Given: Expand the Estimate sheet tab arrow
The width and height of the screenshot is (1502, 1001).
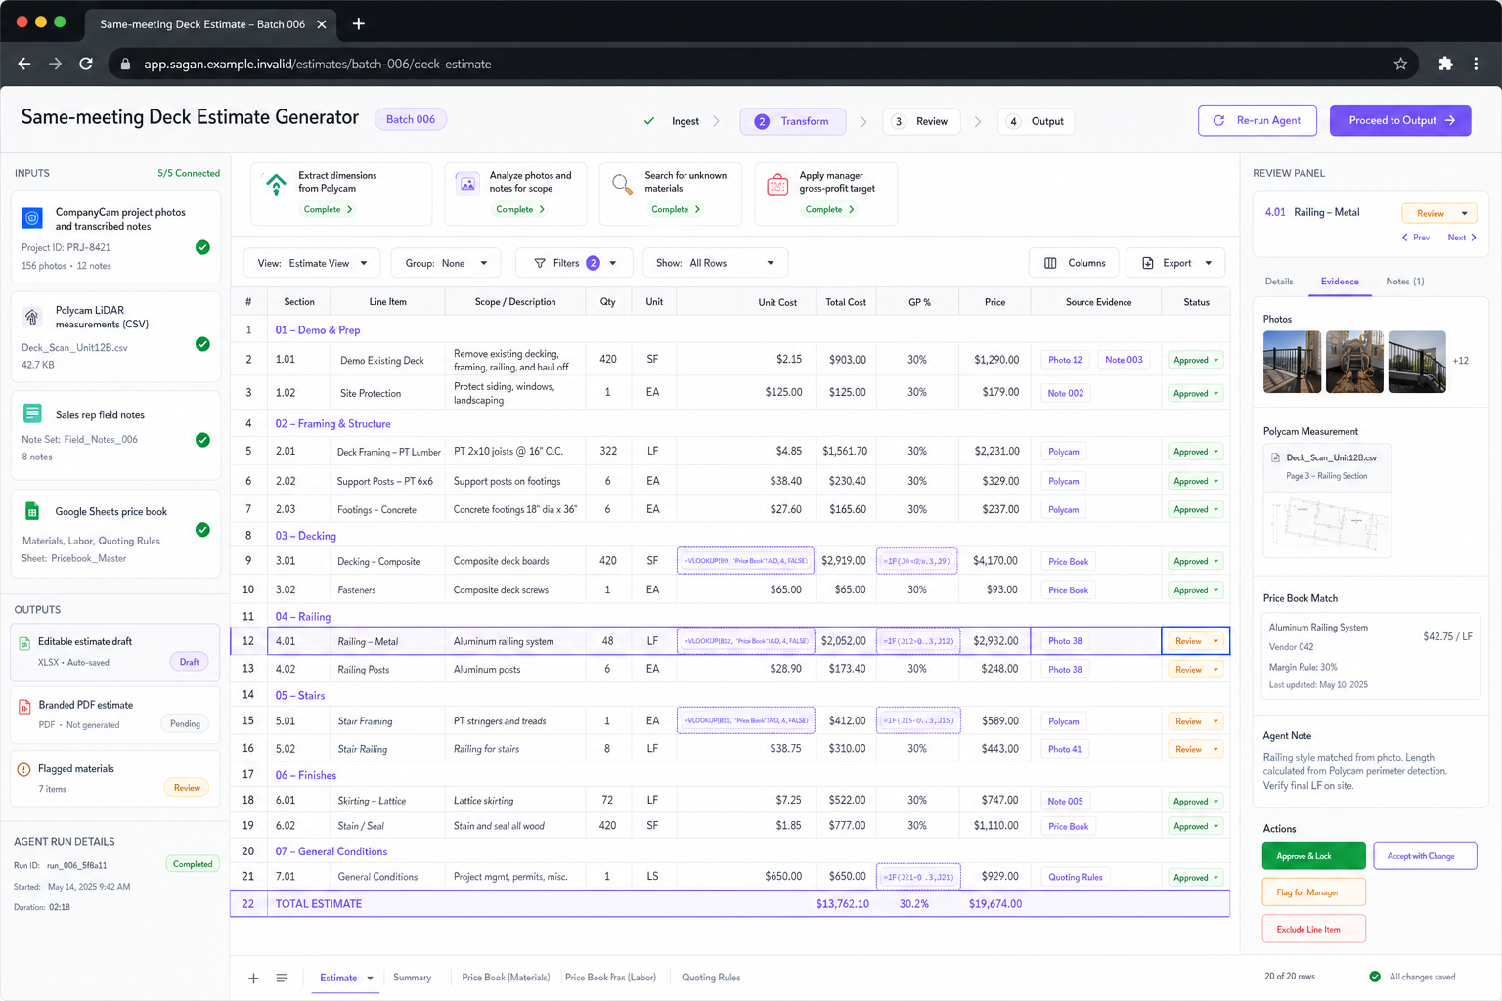Looking at the screenshot, I should coord(371,978).
